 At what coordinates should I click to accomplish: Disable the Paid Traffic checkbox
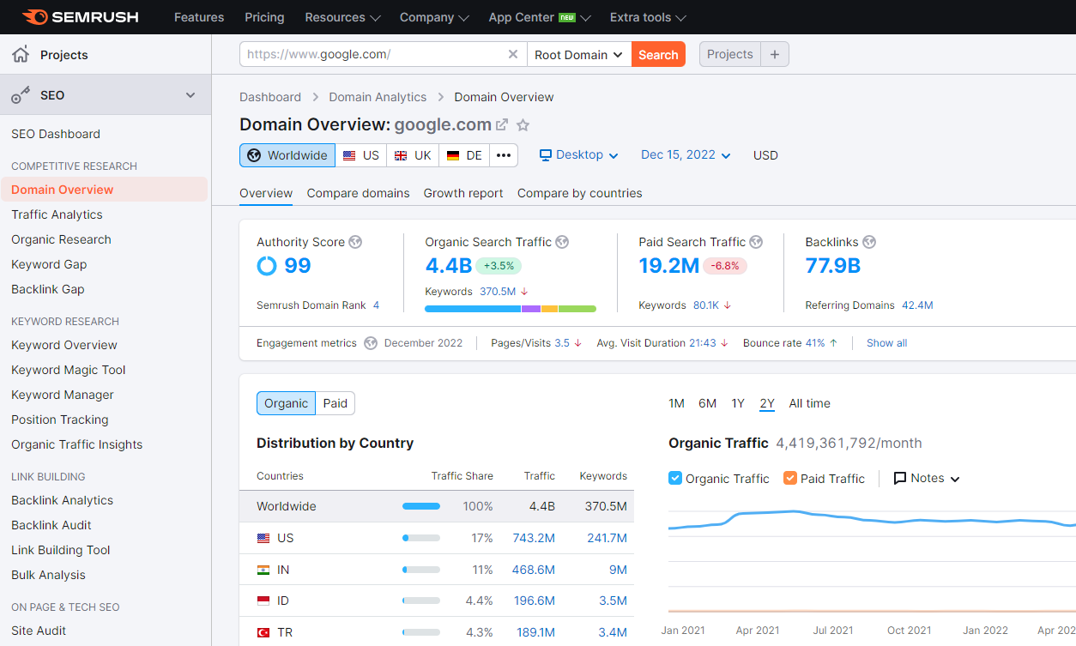(x=791, y=478)
